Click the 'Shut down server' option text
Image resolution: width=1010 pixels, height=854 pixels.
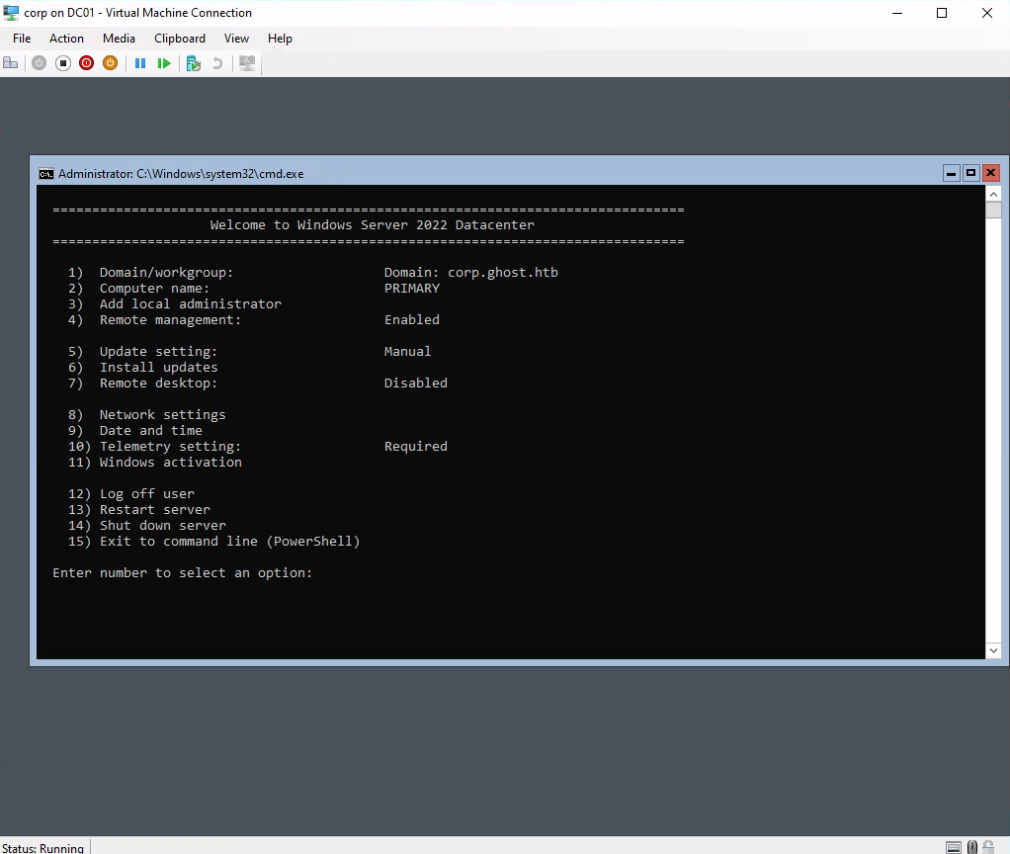tap(162, 526)
